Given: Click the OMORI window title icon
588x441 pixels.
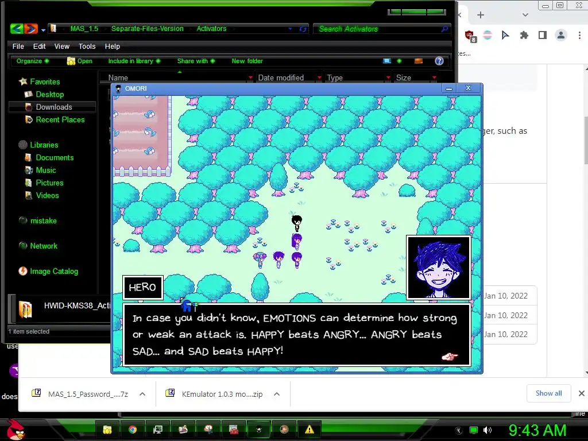Looking at the screenshot, I should 118,88.
